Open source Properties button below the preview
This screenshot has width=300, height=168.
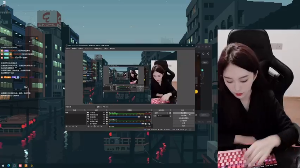point(99,107)
